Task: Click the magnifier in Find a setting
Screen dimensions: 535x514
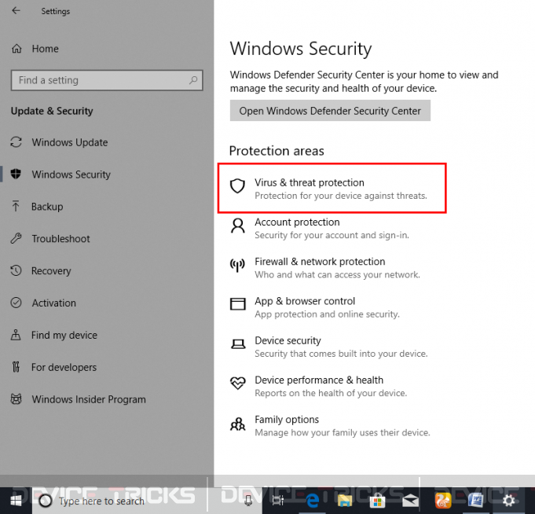Action: click(x=193, y=80)
